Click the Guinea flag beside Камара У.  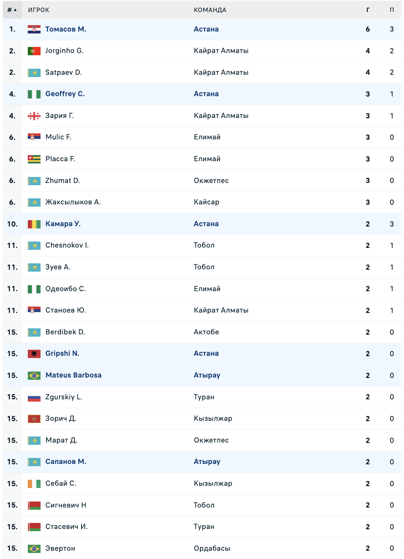coord(34,224)
